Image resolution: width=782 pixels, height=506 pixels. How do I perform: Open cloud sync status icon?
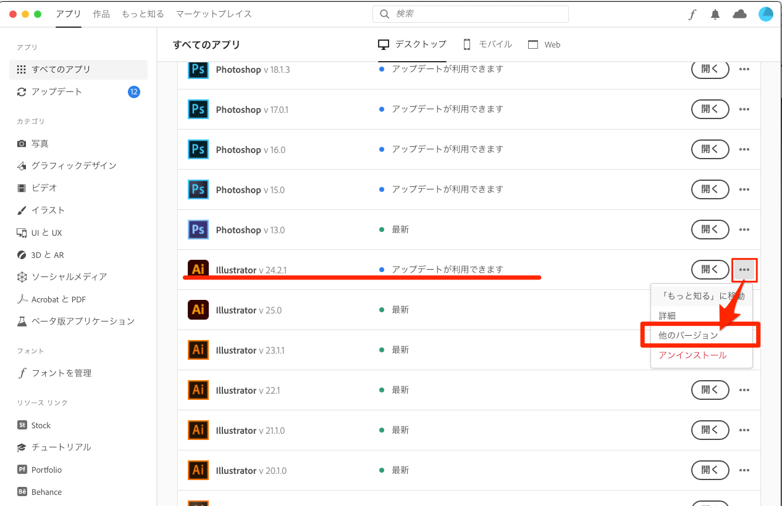[x=739, y=14]
